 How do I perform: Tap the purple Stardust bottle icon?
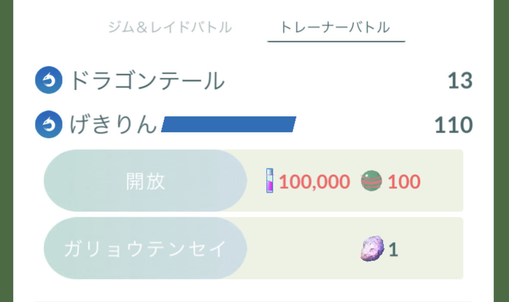tap(270, 181)
